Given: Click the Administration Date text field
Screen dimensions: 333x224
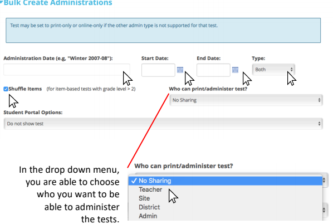Looking at the screenshot, I should click(67, 70).
